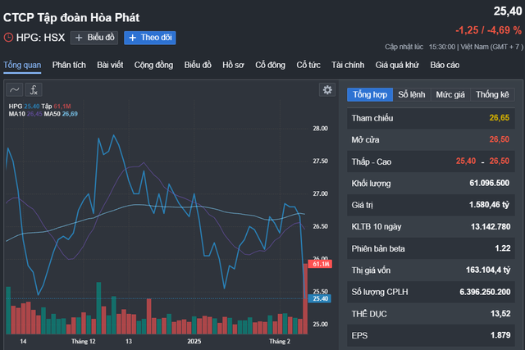Click the Theo dõi follow button
The image size is (525, 350).
(149, 37)
